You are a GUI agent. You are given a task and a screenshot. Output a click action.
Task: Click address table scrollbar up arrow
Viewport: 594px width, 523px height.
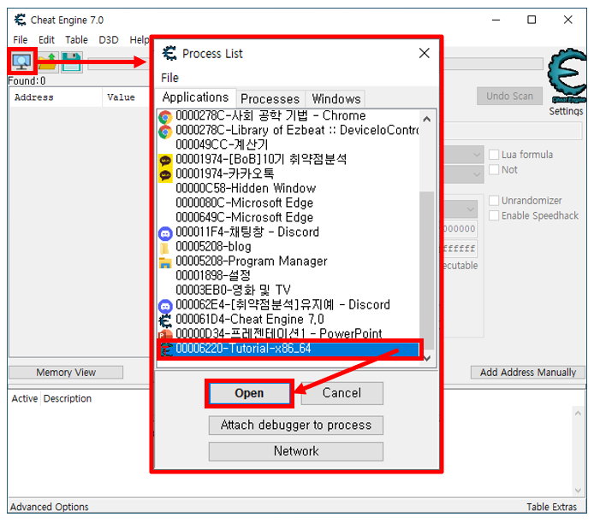click(578, 414)
